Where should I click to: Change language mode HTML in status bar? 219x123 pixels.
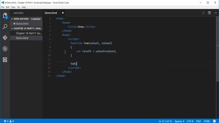[x=207, y=121]
